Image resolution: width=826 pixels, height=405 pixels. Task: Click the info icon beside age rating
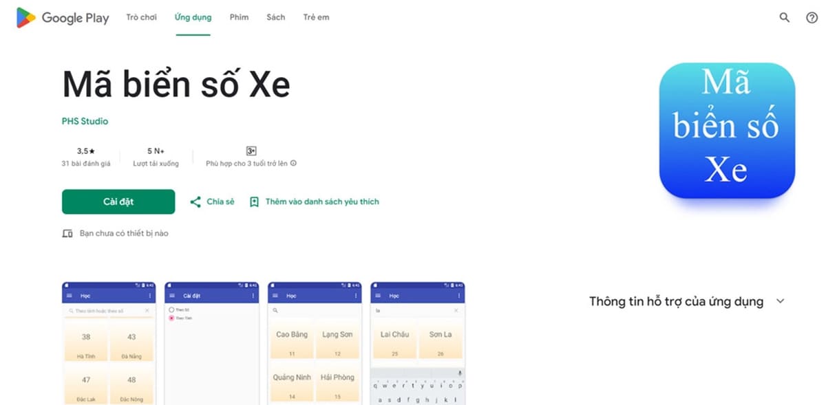(293, 164)
